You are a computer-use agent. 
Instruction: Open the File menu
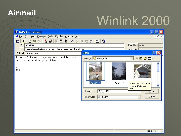[x=21, y=37]
